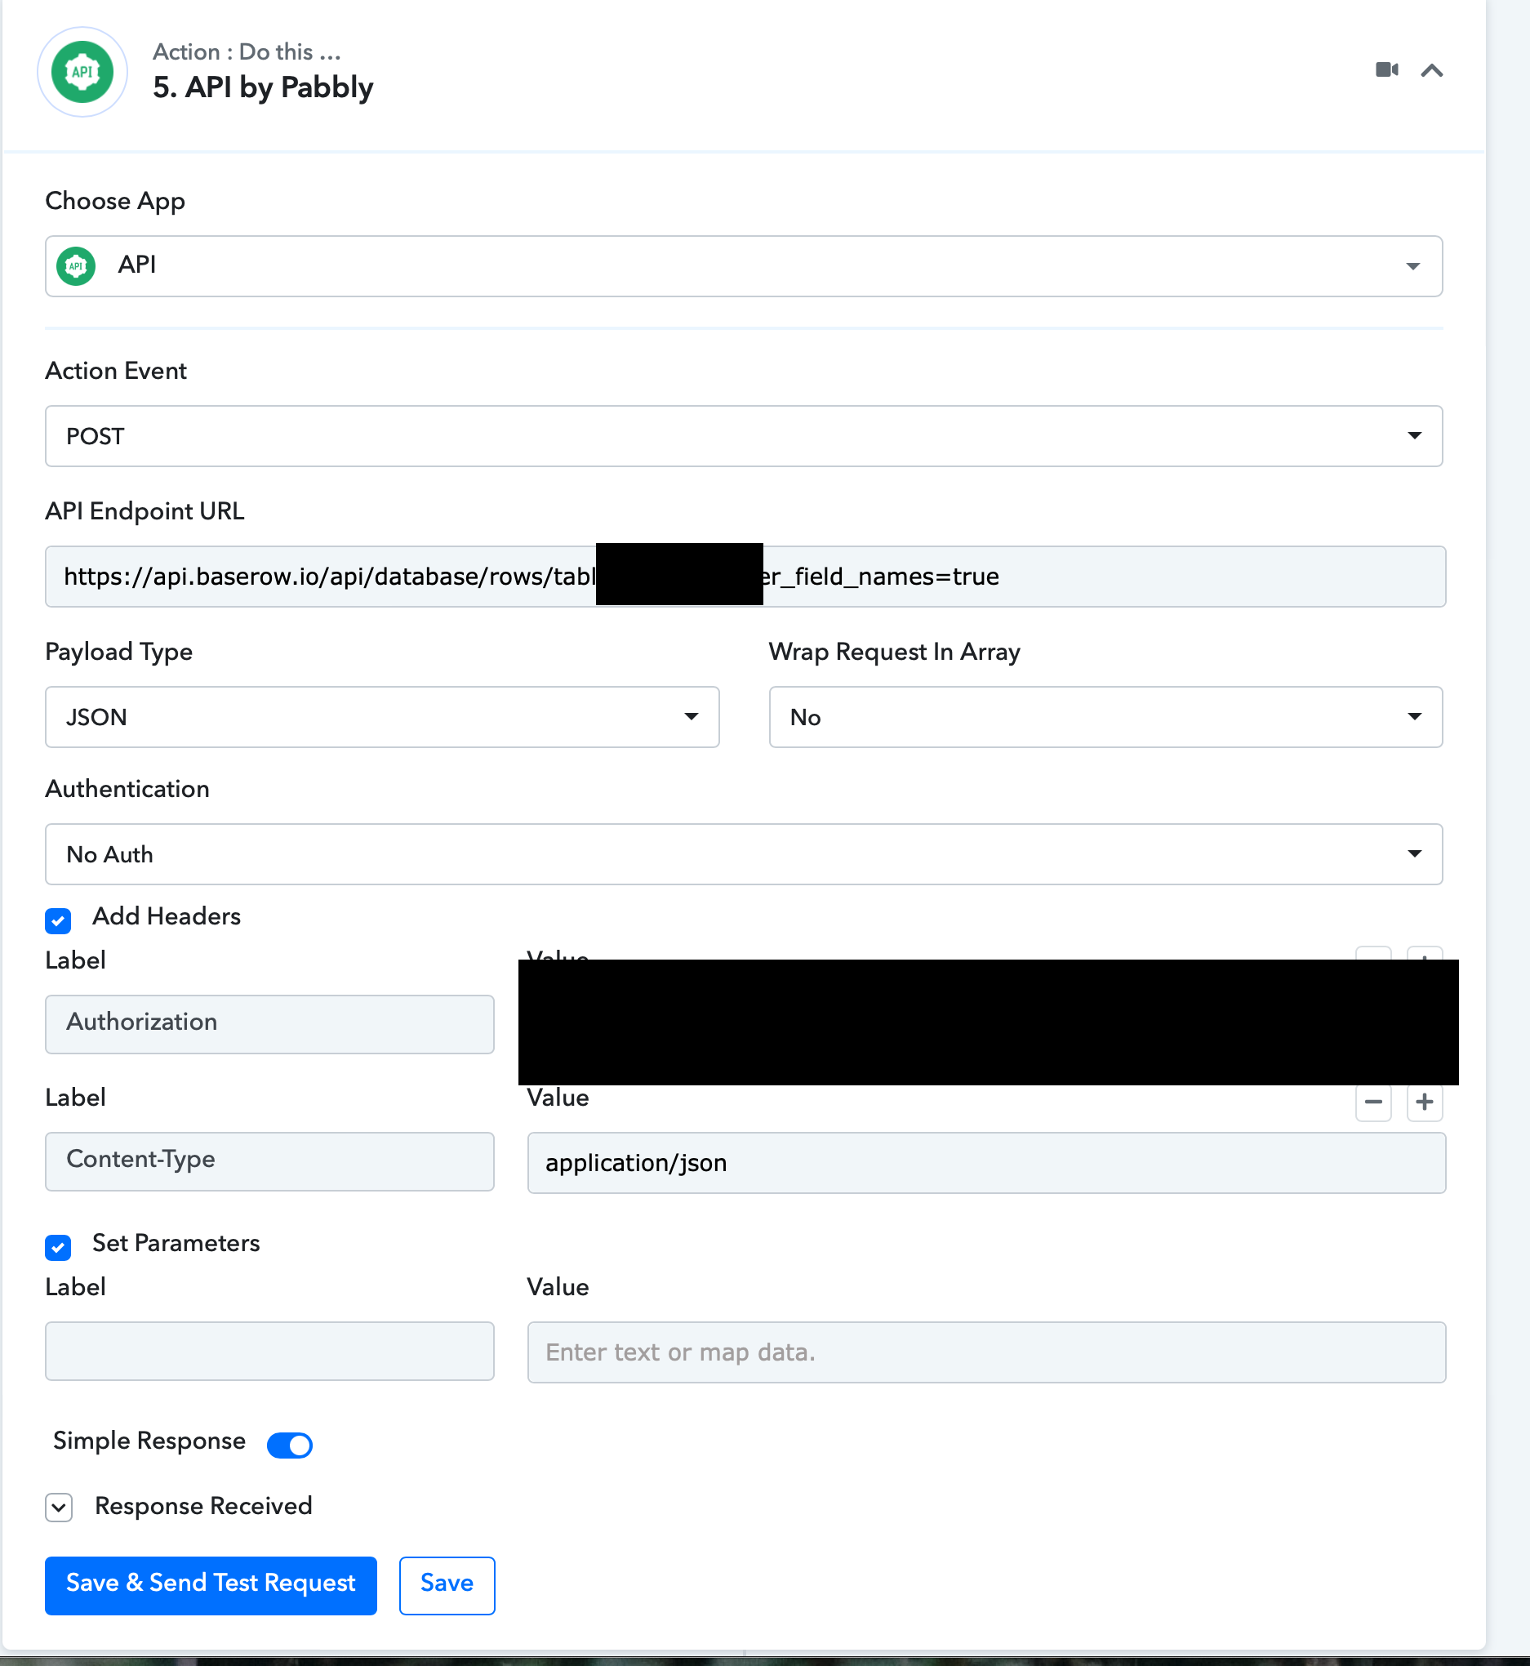
Task: Expand the Response Received section
Action: 59,1507
